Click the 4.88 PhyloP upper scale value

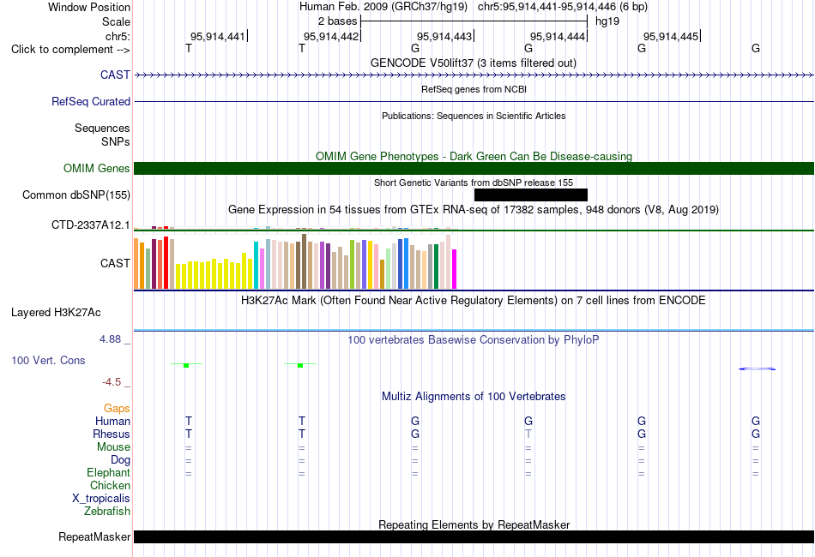point(110,339)
